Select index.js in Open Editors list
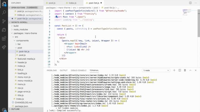The height and width of the screenshot is (112, 200). pyautogui.click(x=26, y=15)
